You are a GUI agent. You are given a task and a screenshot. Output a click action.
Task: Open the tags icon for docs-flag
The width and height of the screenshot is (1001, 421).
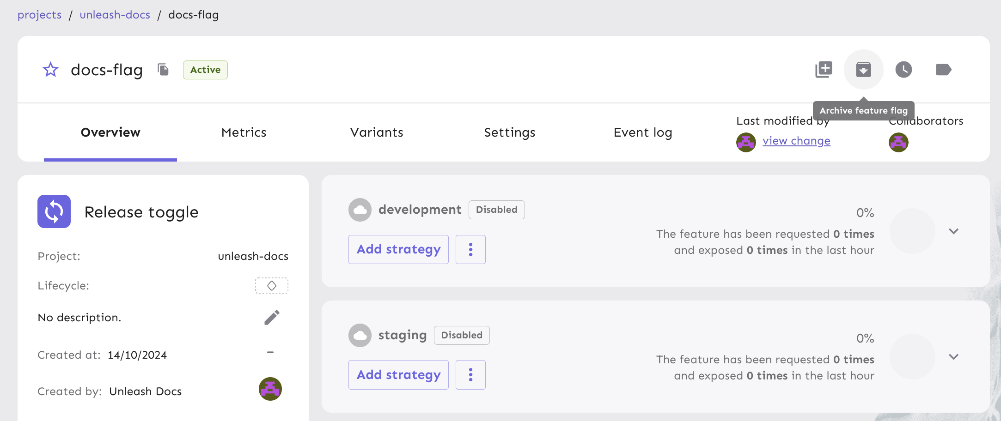coord(943,70)
